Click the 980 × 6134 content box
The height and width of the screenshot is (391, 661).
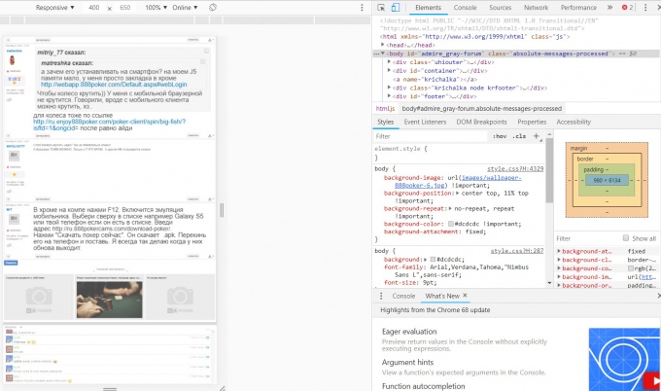click(x=607, y=180)
